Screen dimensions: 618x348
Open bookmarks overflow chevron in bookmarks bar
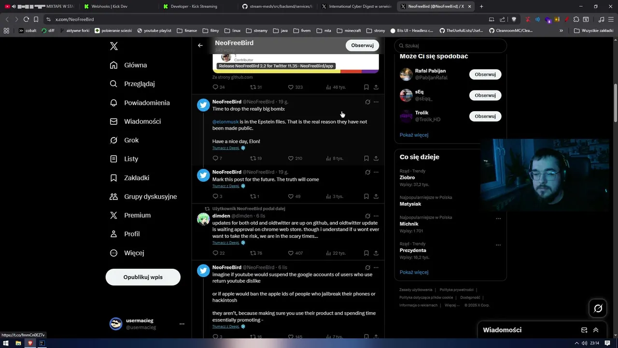click(561, 30)
